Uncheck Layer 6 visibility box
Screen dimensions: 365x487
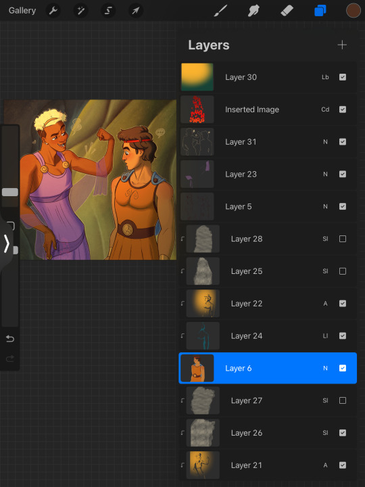coord(342,368)
